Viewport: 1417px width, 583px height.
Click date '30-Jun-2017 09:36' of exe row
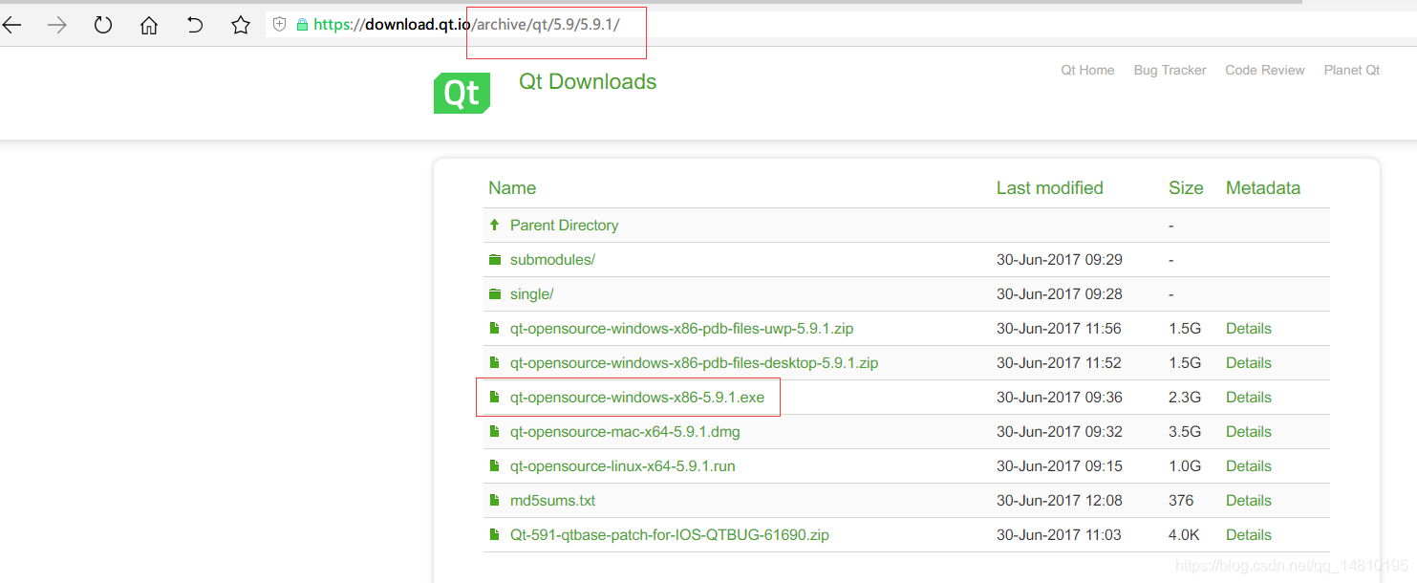[x=1059, y=398]
